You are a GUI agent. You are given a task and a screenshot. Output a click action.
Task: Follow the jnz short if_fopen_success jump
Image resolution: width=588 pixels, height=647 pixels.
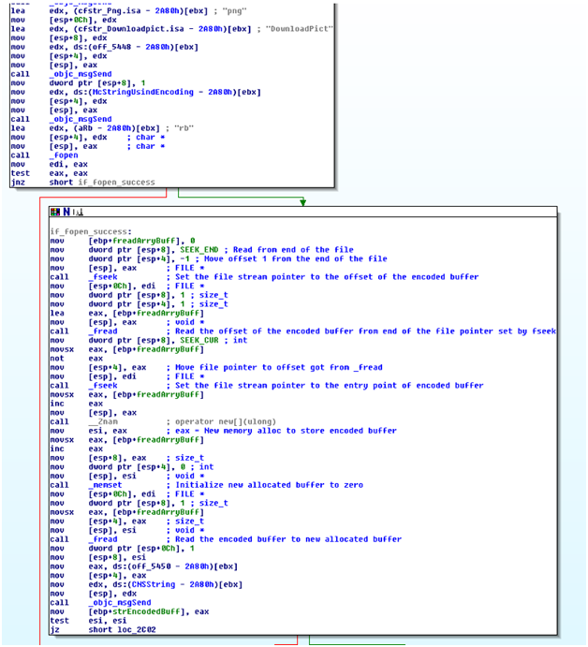coord(83,183)
